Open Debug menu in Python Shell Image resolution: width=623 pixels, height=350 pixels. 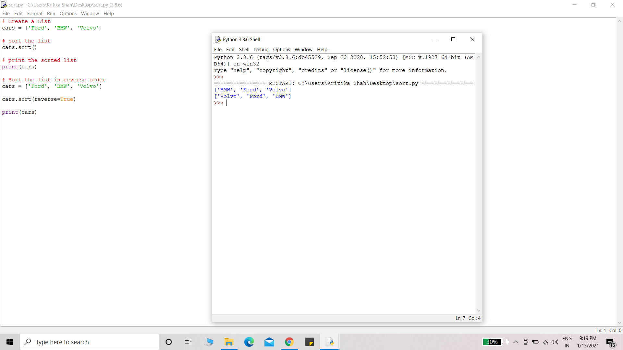pos(261,50)
